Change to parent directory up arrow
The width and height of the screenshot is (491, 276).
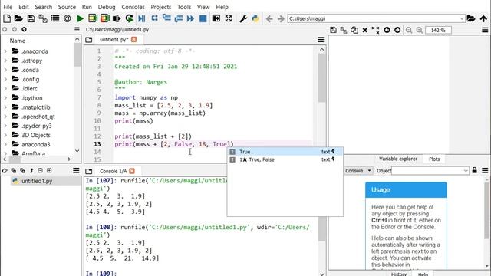[483, 18]
